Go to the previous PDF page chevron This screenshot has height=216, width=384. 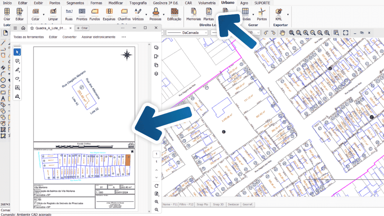tap(156, 170)
